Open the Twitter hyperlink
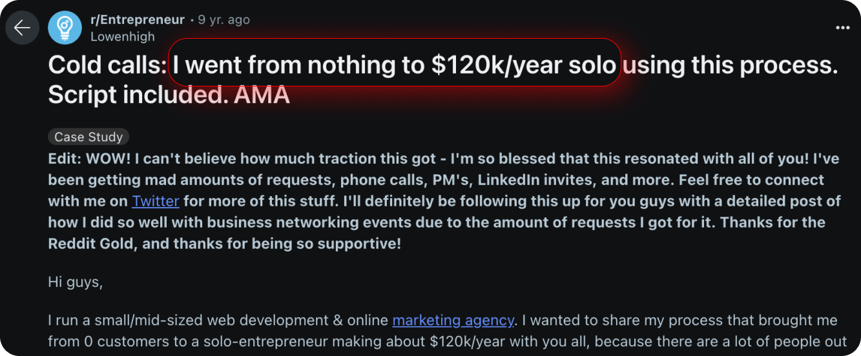This screenshot has height=356, width=861. tap(156, 201)
